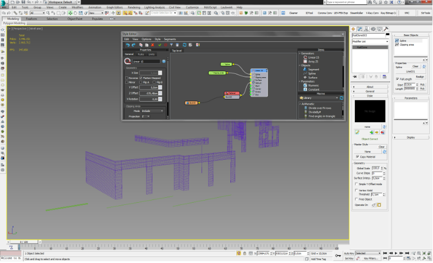Click the Key Filters button
The width and height of the screenshot is (433, 263).
tap(371, 259)
